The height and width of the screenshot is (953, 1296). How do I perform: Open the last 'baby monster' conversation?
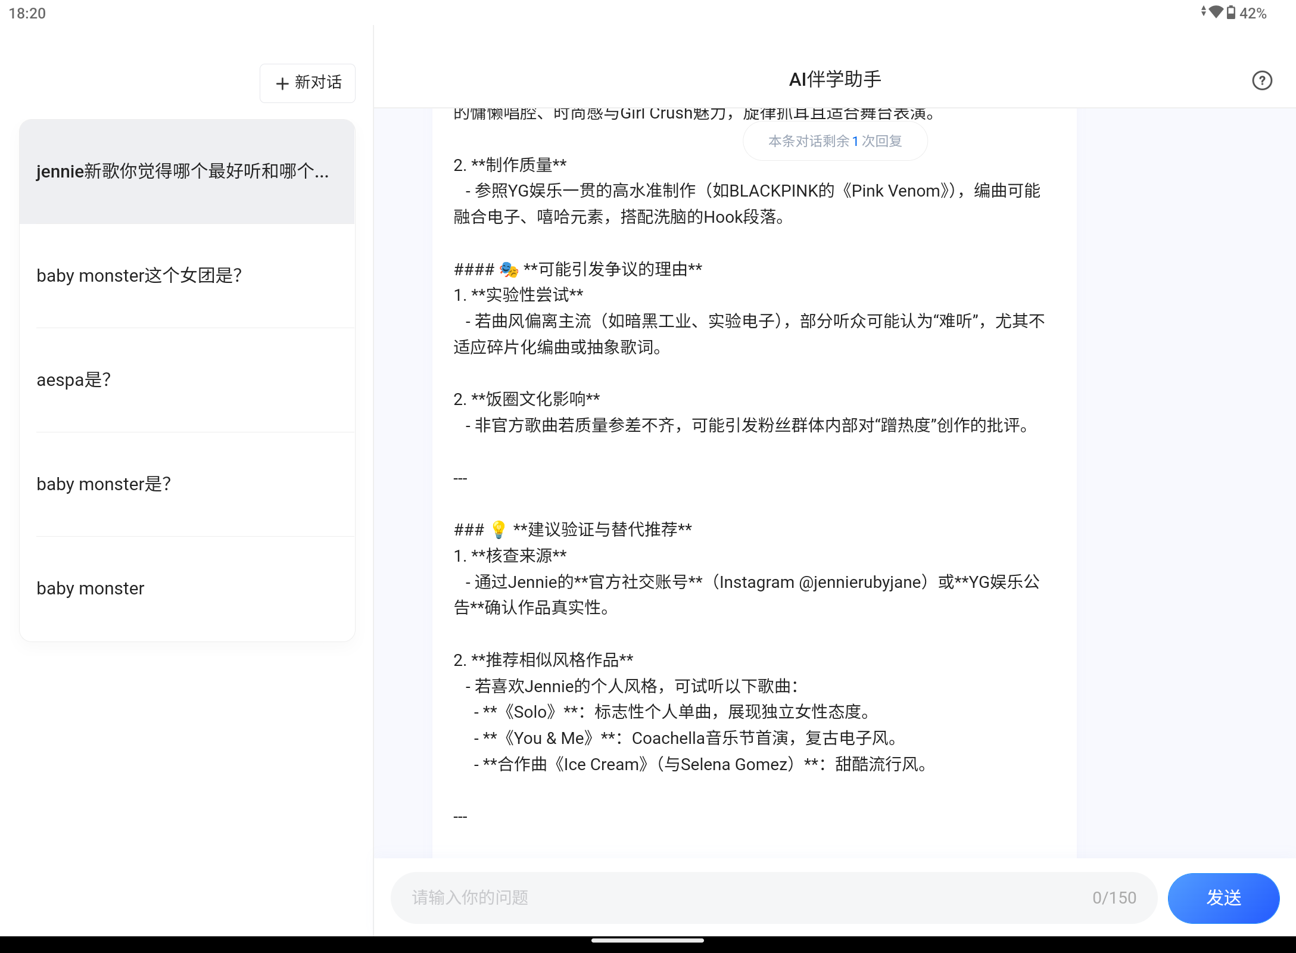(187, 588)
